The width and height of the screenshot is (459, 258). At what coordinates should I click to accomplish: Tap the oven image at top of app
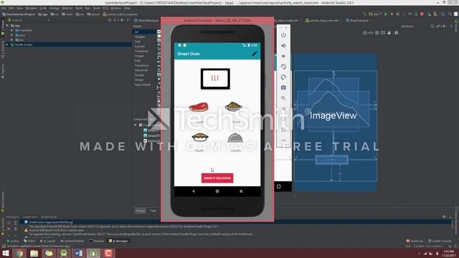tap(215, 79)
